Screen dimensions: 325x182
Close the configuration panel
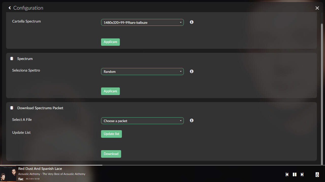pos(317,8)
